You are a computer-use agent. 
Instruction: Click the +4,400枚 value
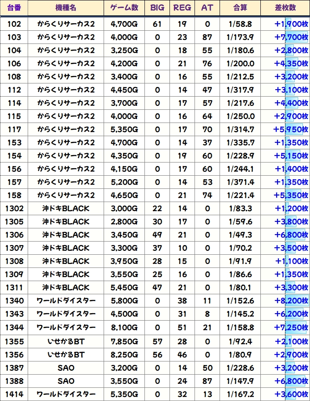291,103
